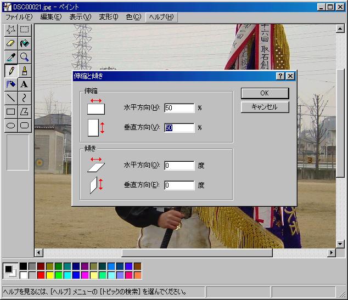This screenshot has height=300, width=348.
Task: Choose the cyan color swatch
Action: pos(68,275)
